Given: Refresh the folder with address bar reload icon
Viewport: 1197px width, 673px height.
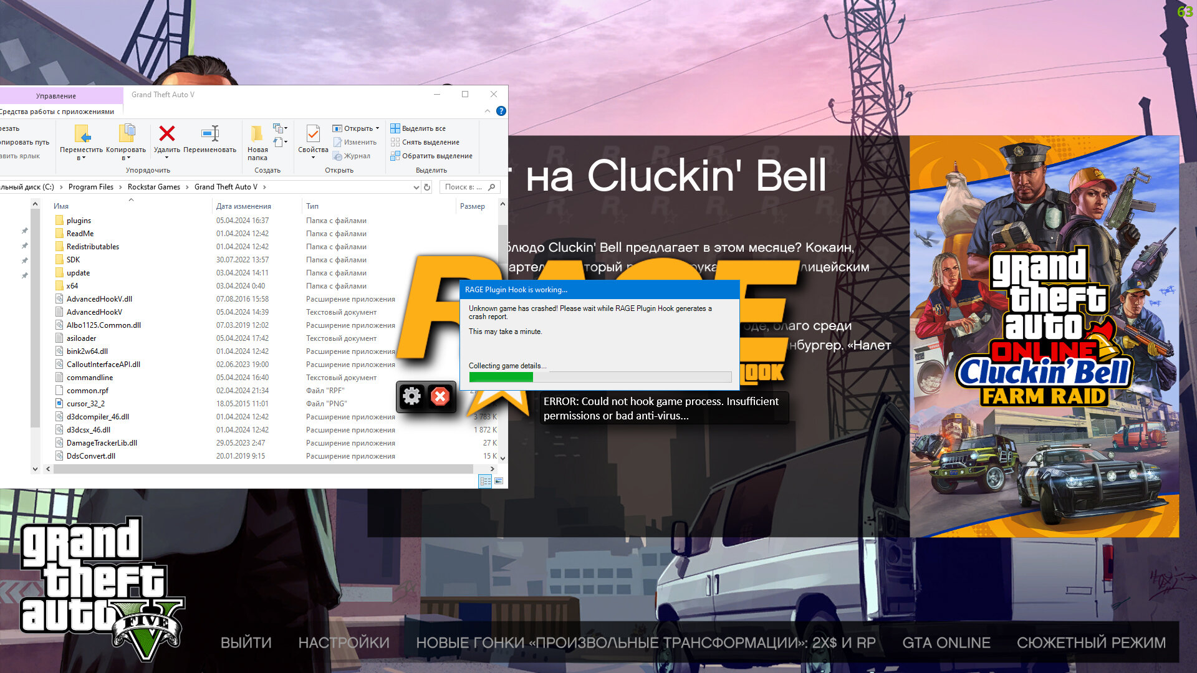Looking at the screenshot, I should tap(427, 187).
